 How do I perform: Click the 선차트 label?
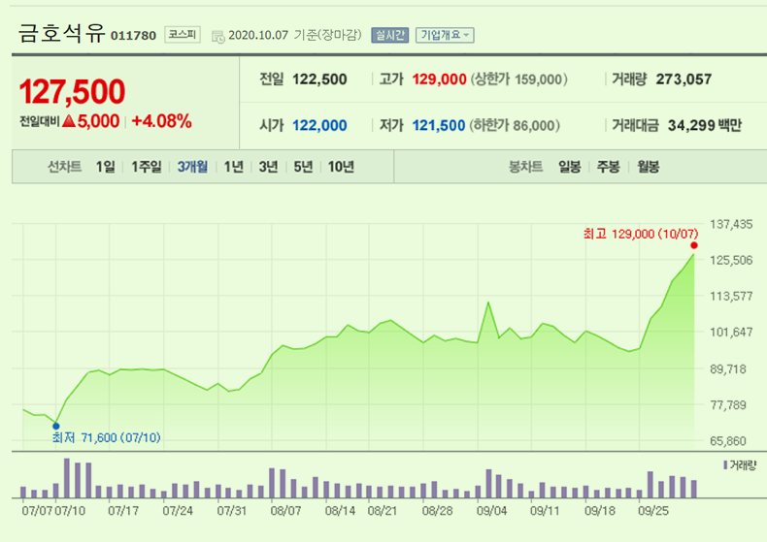(65, 167)
